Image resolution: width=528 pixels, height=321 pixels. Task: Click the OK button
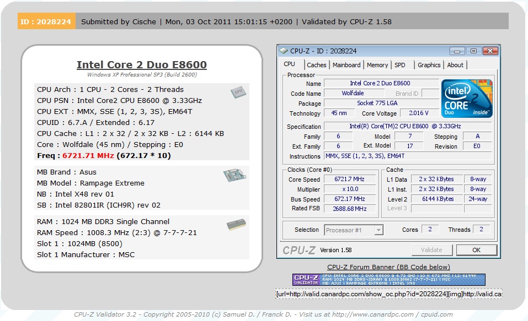(x=476, y=250)
